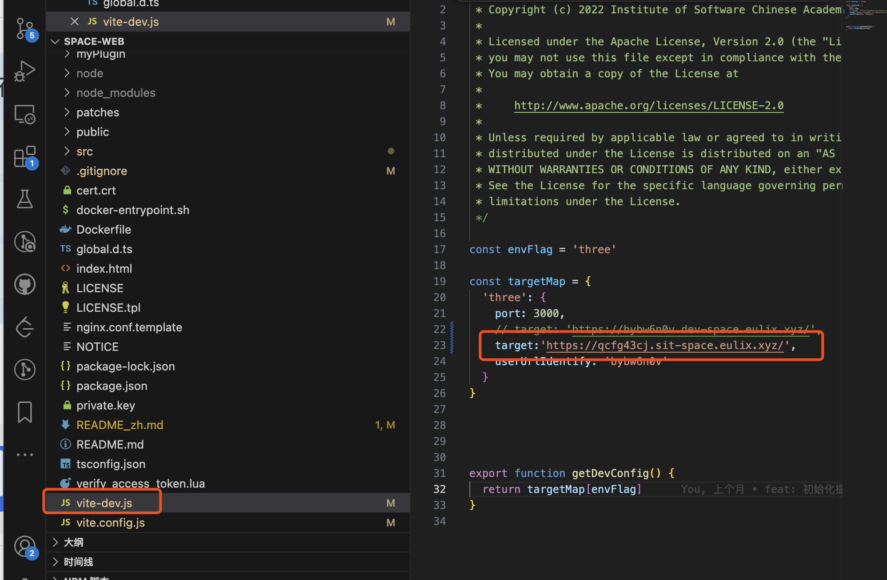The width and height of the screenshot is (887, 580).
Task: Open the Remote Explorer icon
Action: coord(24,114)
